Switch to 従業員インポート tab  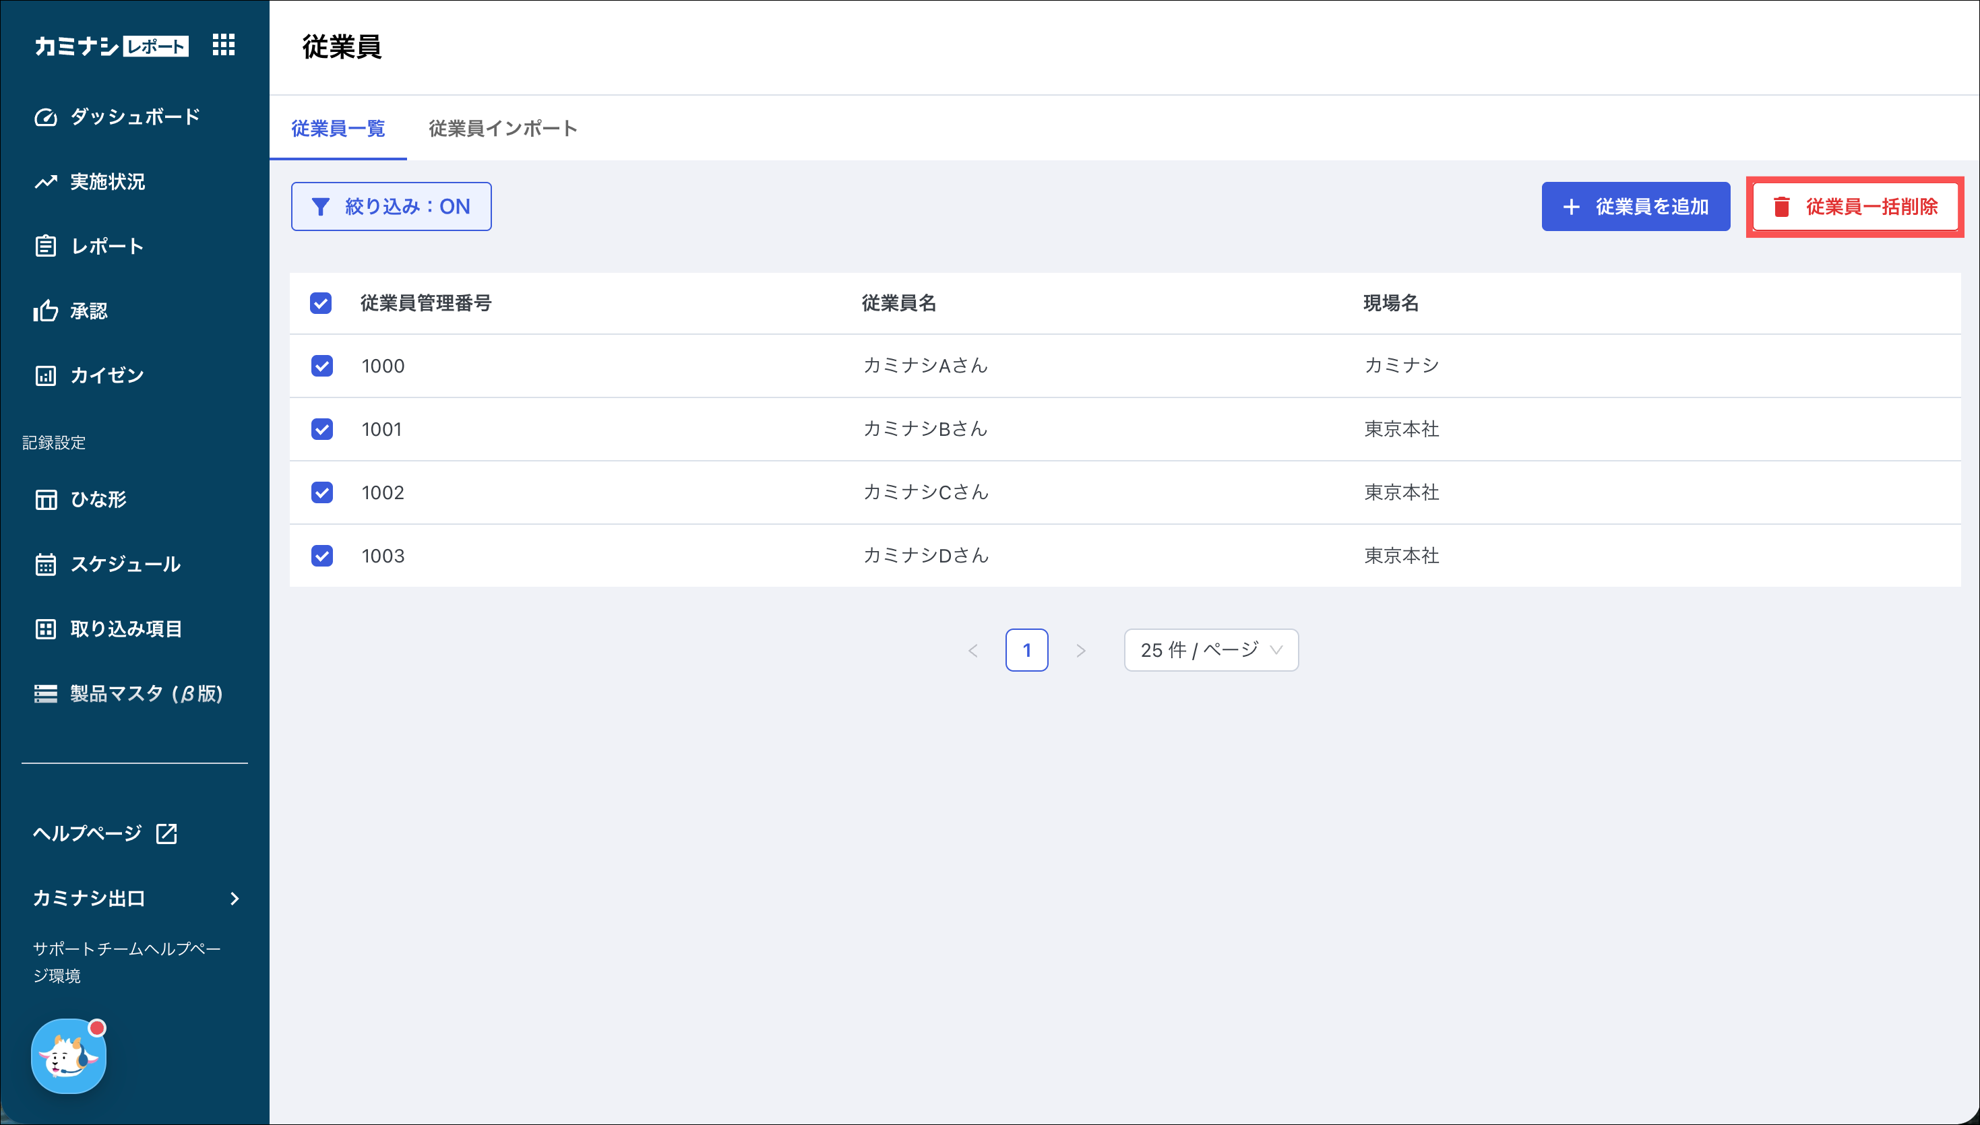pos(502,128)
